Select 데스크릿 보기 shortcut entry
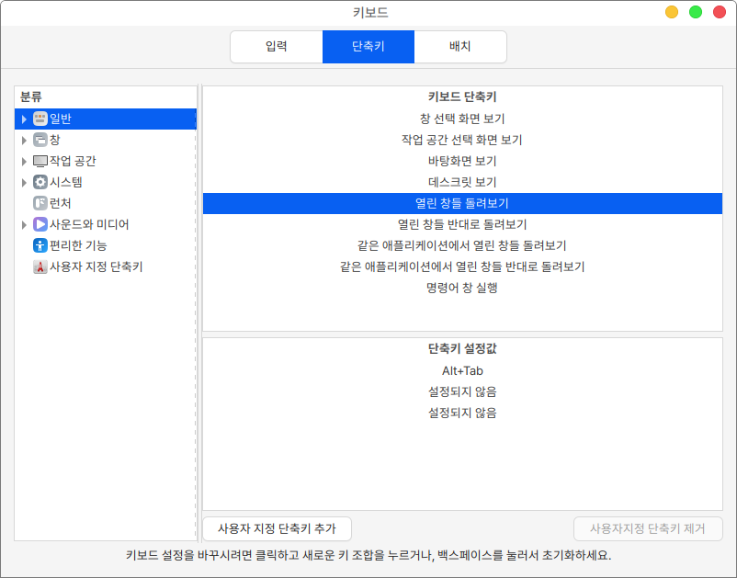 462,182
